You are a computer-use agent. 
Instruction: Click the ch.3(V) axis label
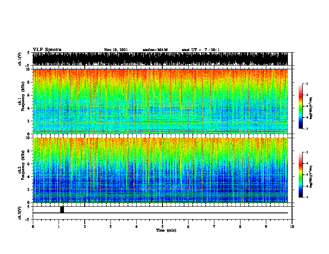[x=20, y=213]
